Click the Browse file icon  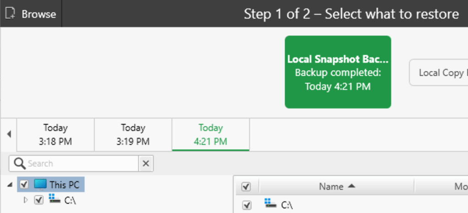10,14
